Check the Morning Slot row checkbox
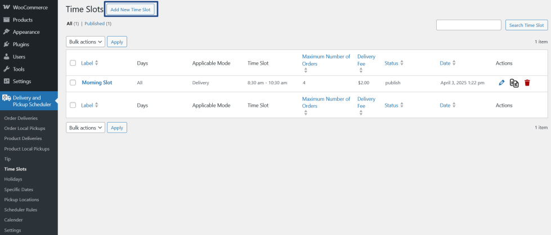Viewport: 551px width, 235px height. pyautogui.click(x=73, y=83)
